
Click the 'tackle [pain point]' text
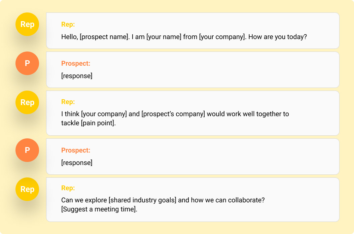coord(88,123)
